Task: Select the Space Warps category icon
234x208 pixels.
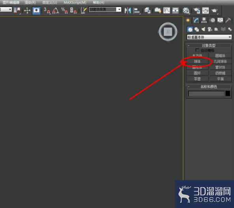Action: click(x=223, y=29)
